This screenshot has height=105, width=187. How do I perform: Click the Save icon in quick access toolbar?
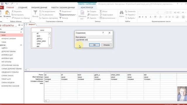pos(2,4)
